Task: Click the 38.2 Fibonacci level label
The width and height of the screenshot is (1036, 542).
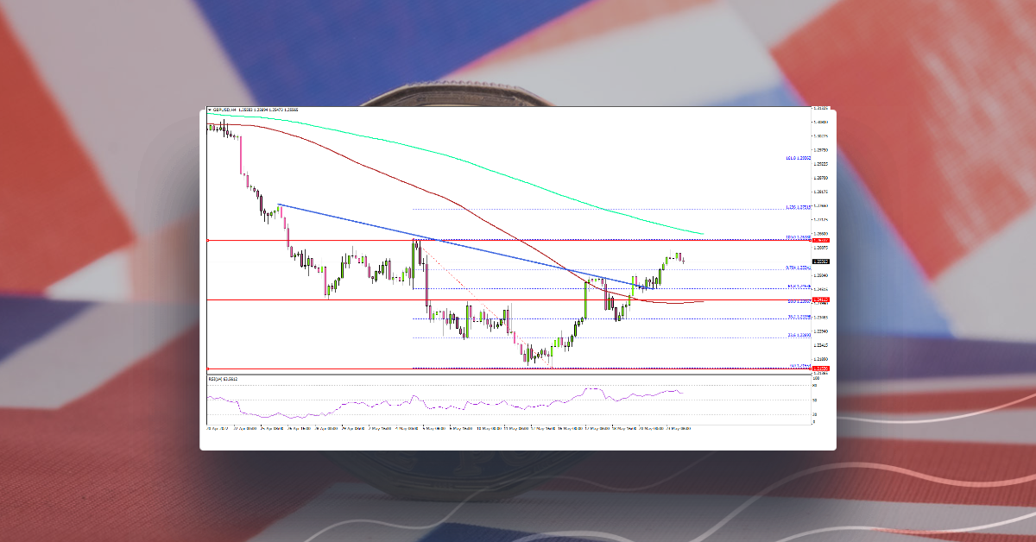Action: pos(799,318)
